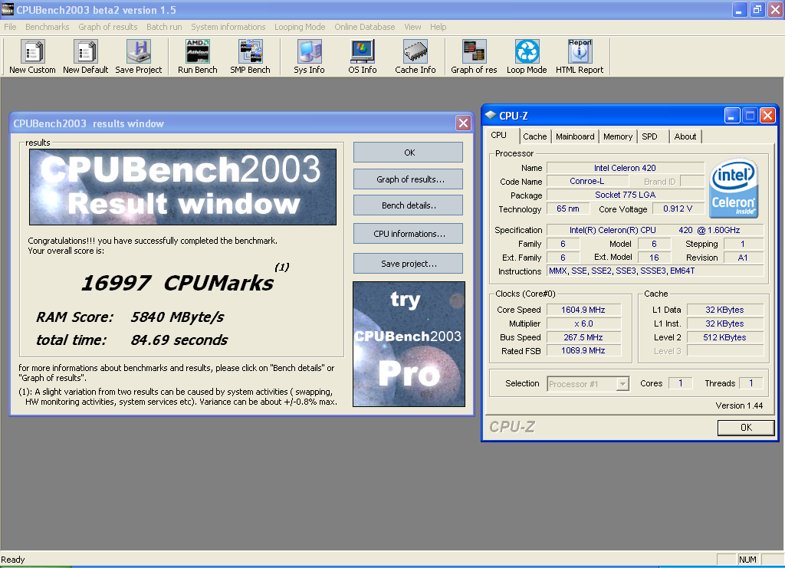
Task: Click the RAM Score value 5840 MByte/s
Action: [177, 317]
